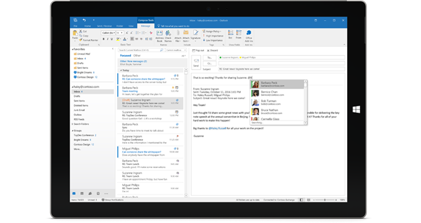This screenshot has width=421, height=223.
Task: Open the File tab
Action: click(76, 26)
